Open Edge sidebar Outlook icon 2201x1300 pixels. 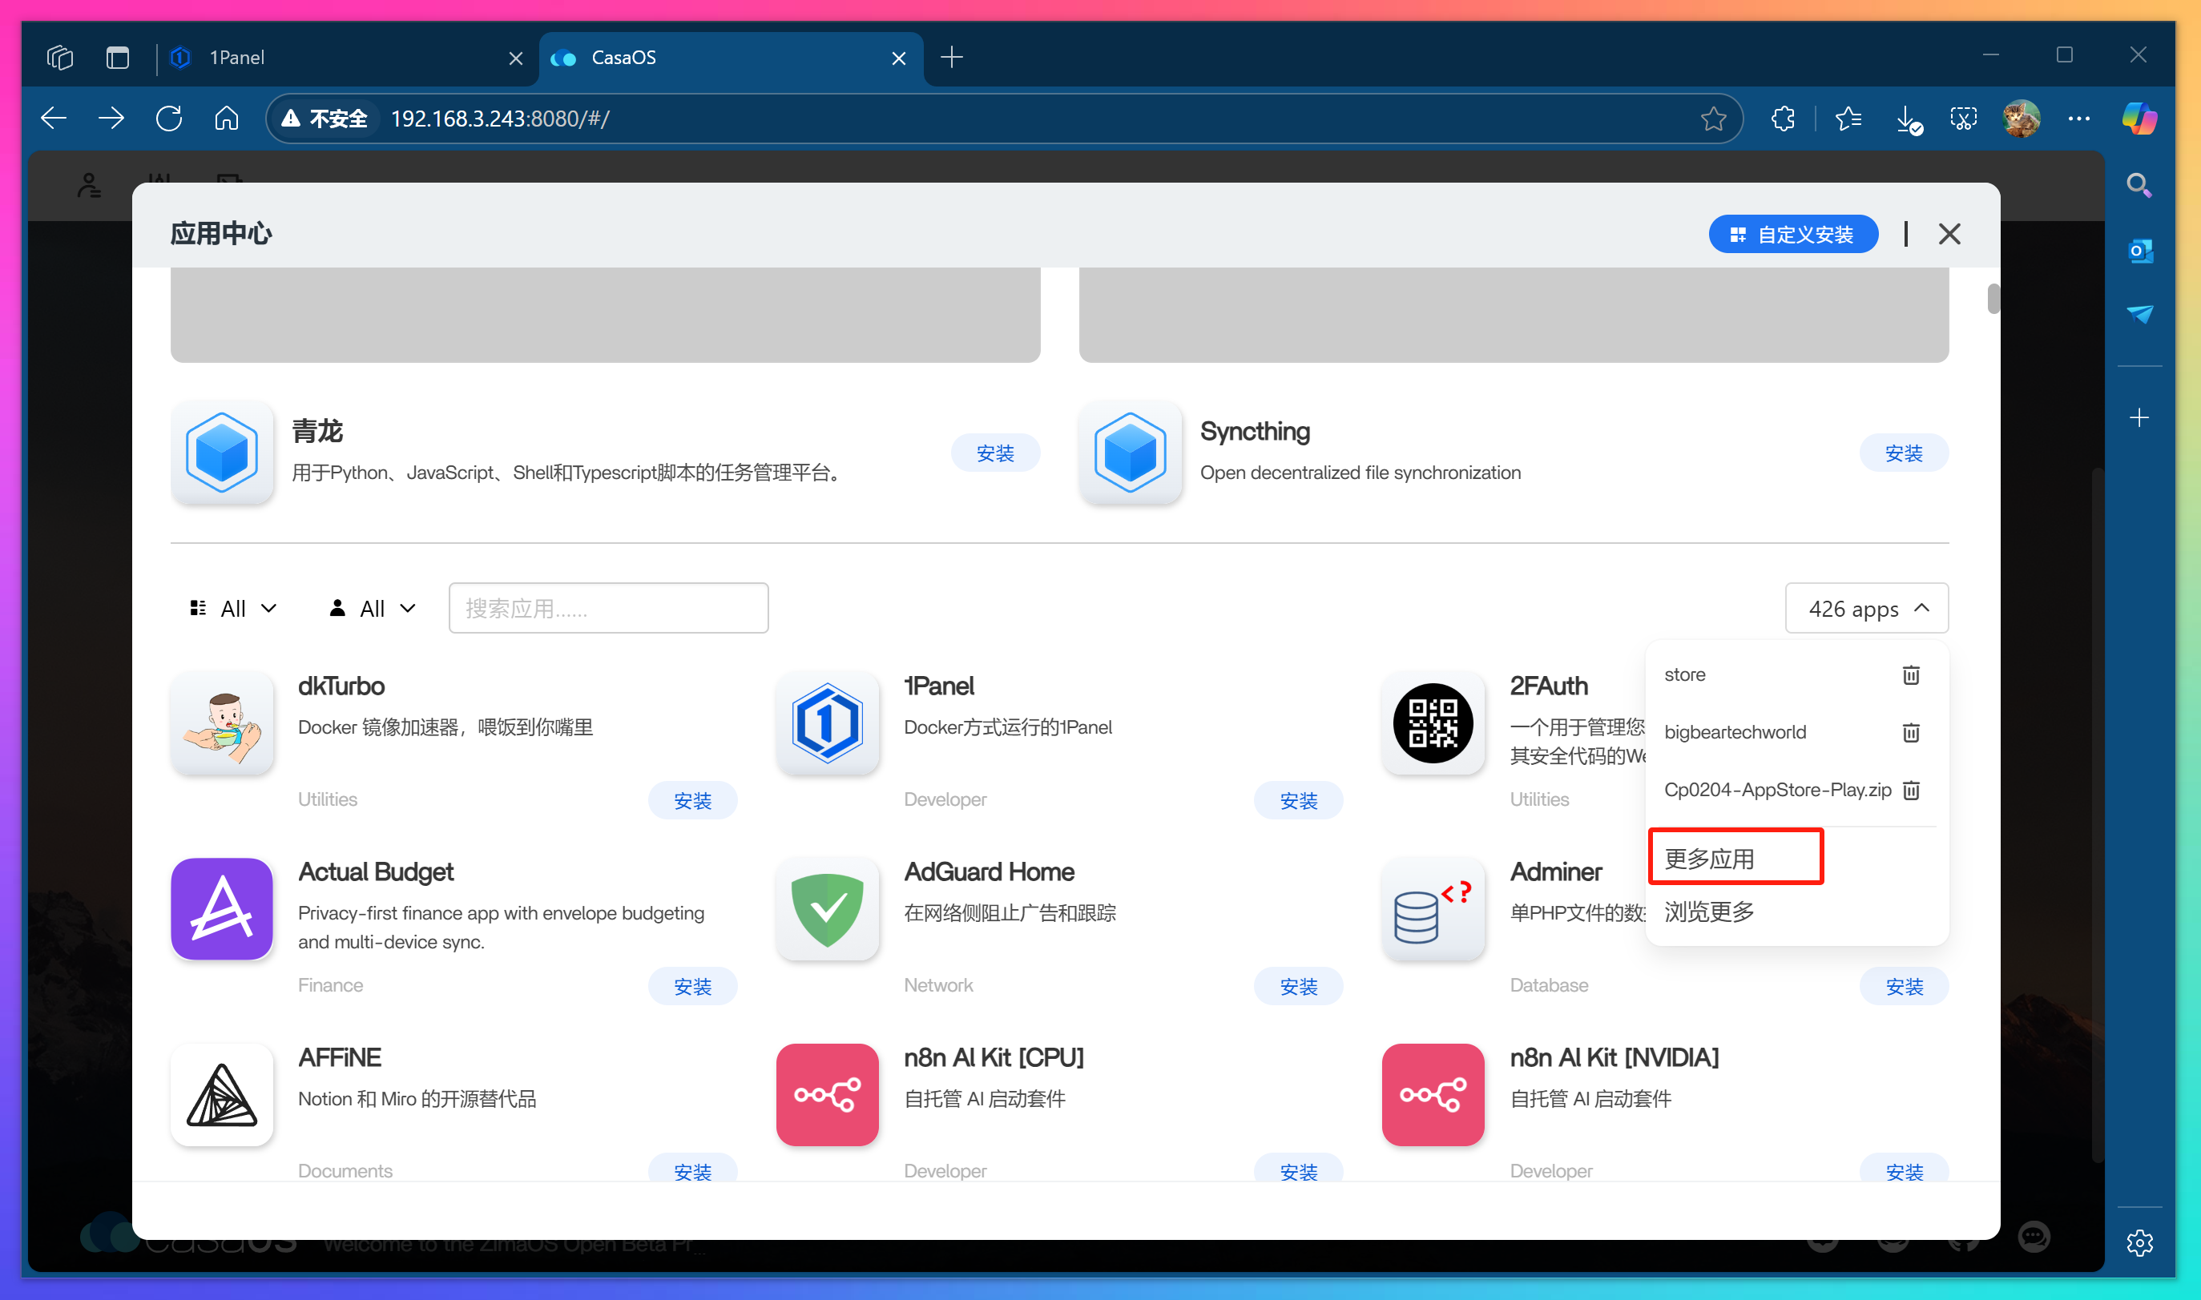[x=2139, y=252]
